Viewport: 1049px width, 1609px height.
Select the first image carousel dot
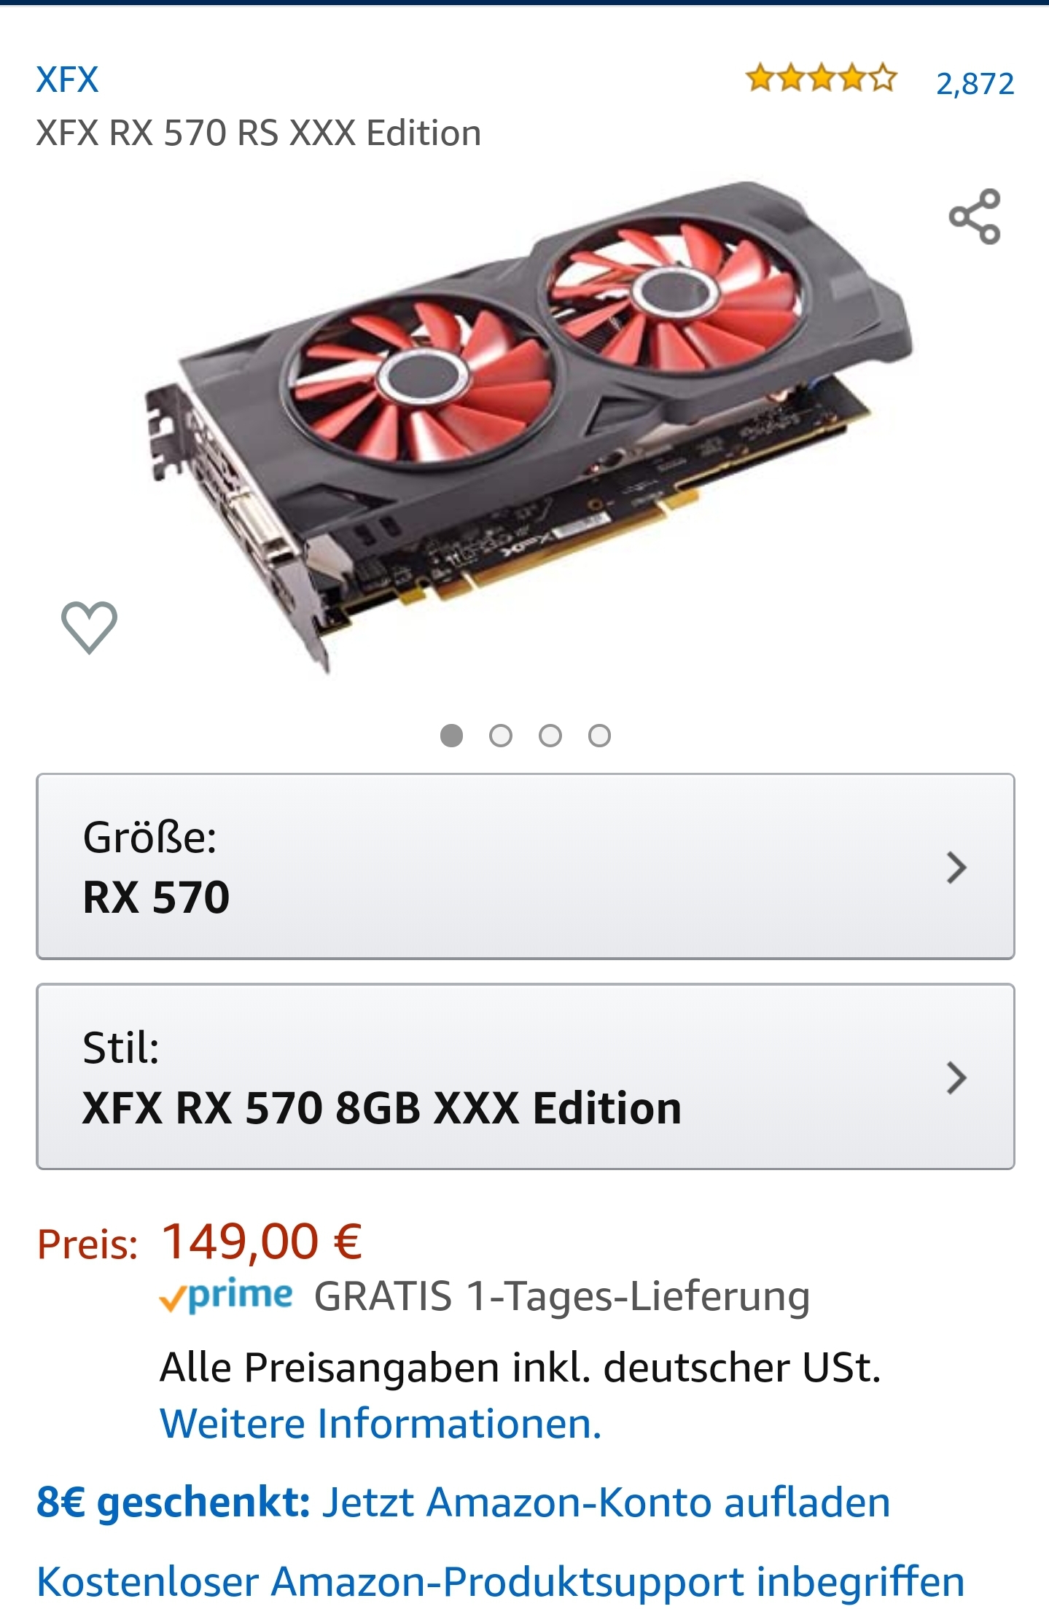coord(451,736)
